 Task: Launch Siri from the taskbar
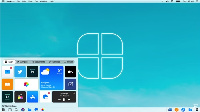tap(23, 110)
